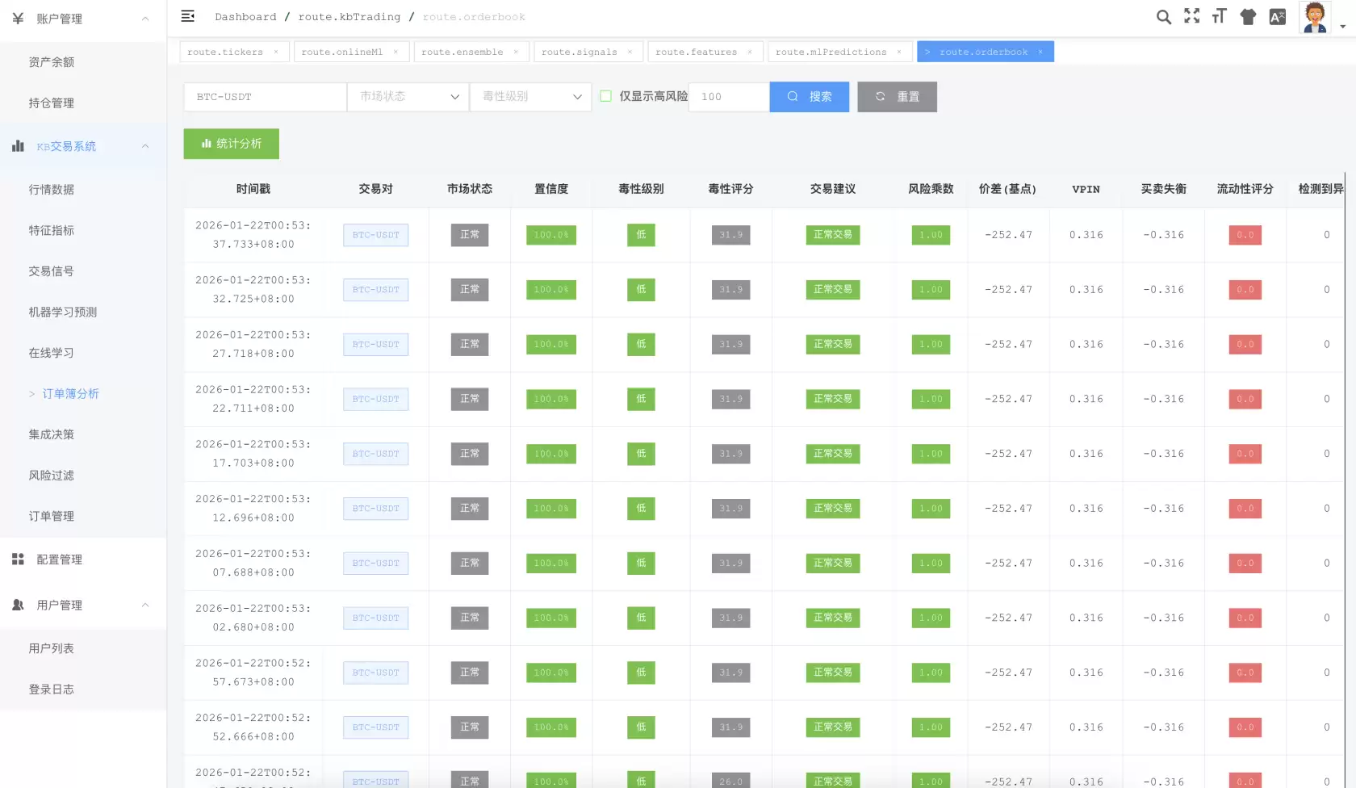Screen dimensions: 1356x788
Task: Open 登录日志 in sidebar
Action: (83, 689)
